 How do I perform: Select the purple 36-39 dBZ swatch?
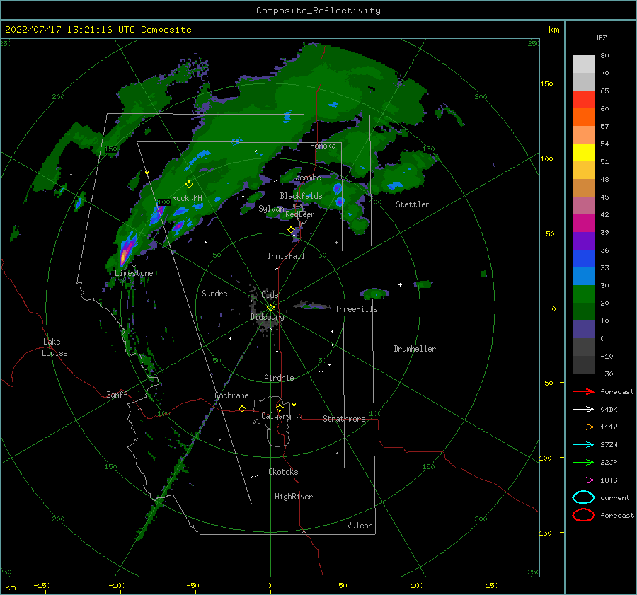coord(583,241)
